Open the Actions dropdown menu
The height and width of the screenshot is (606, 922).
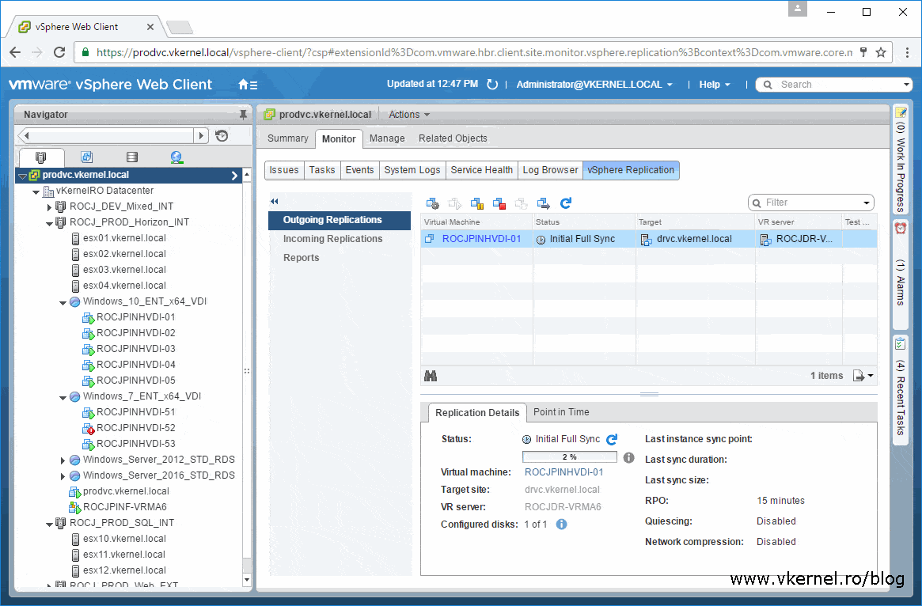coord(408,114)
